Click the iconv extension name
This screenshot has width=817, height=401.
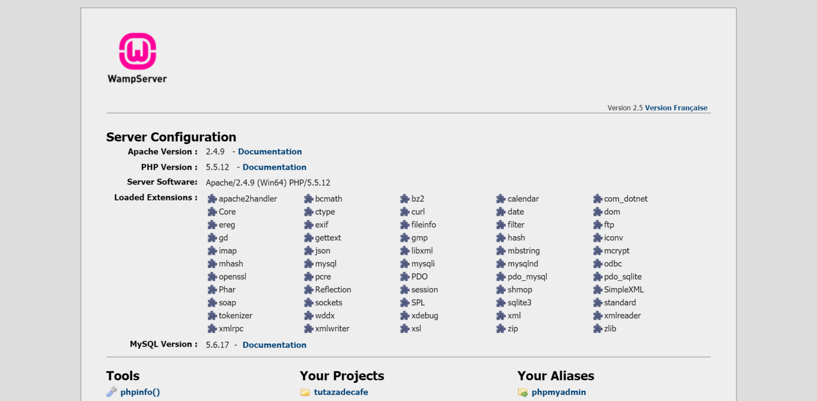pos(613,238)
